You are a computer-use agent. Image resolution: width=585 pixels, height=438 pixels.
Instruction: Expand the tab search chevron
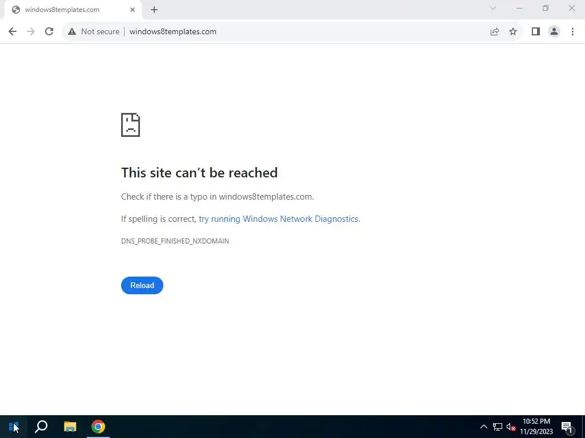(493, 8)
